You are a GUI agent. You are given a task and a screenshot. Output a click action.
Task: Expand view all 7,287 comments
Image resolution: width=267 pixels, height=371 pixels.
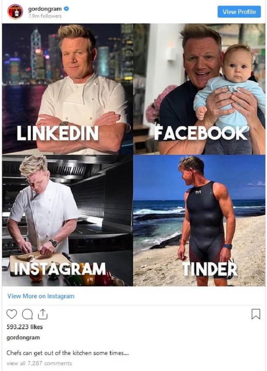tap(39, 363)
